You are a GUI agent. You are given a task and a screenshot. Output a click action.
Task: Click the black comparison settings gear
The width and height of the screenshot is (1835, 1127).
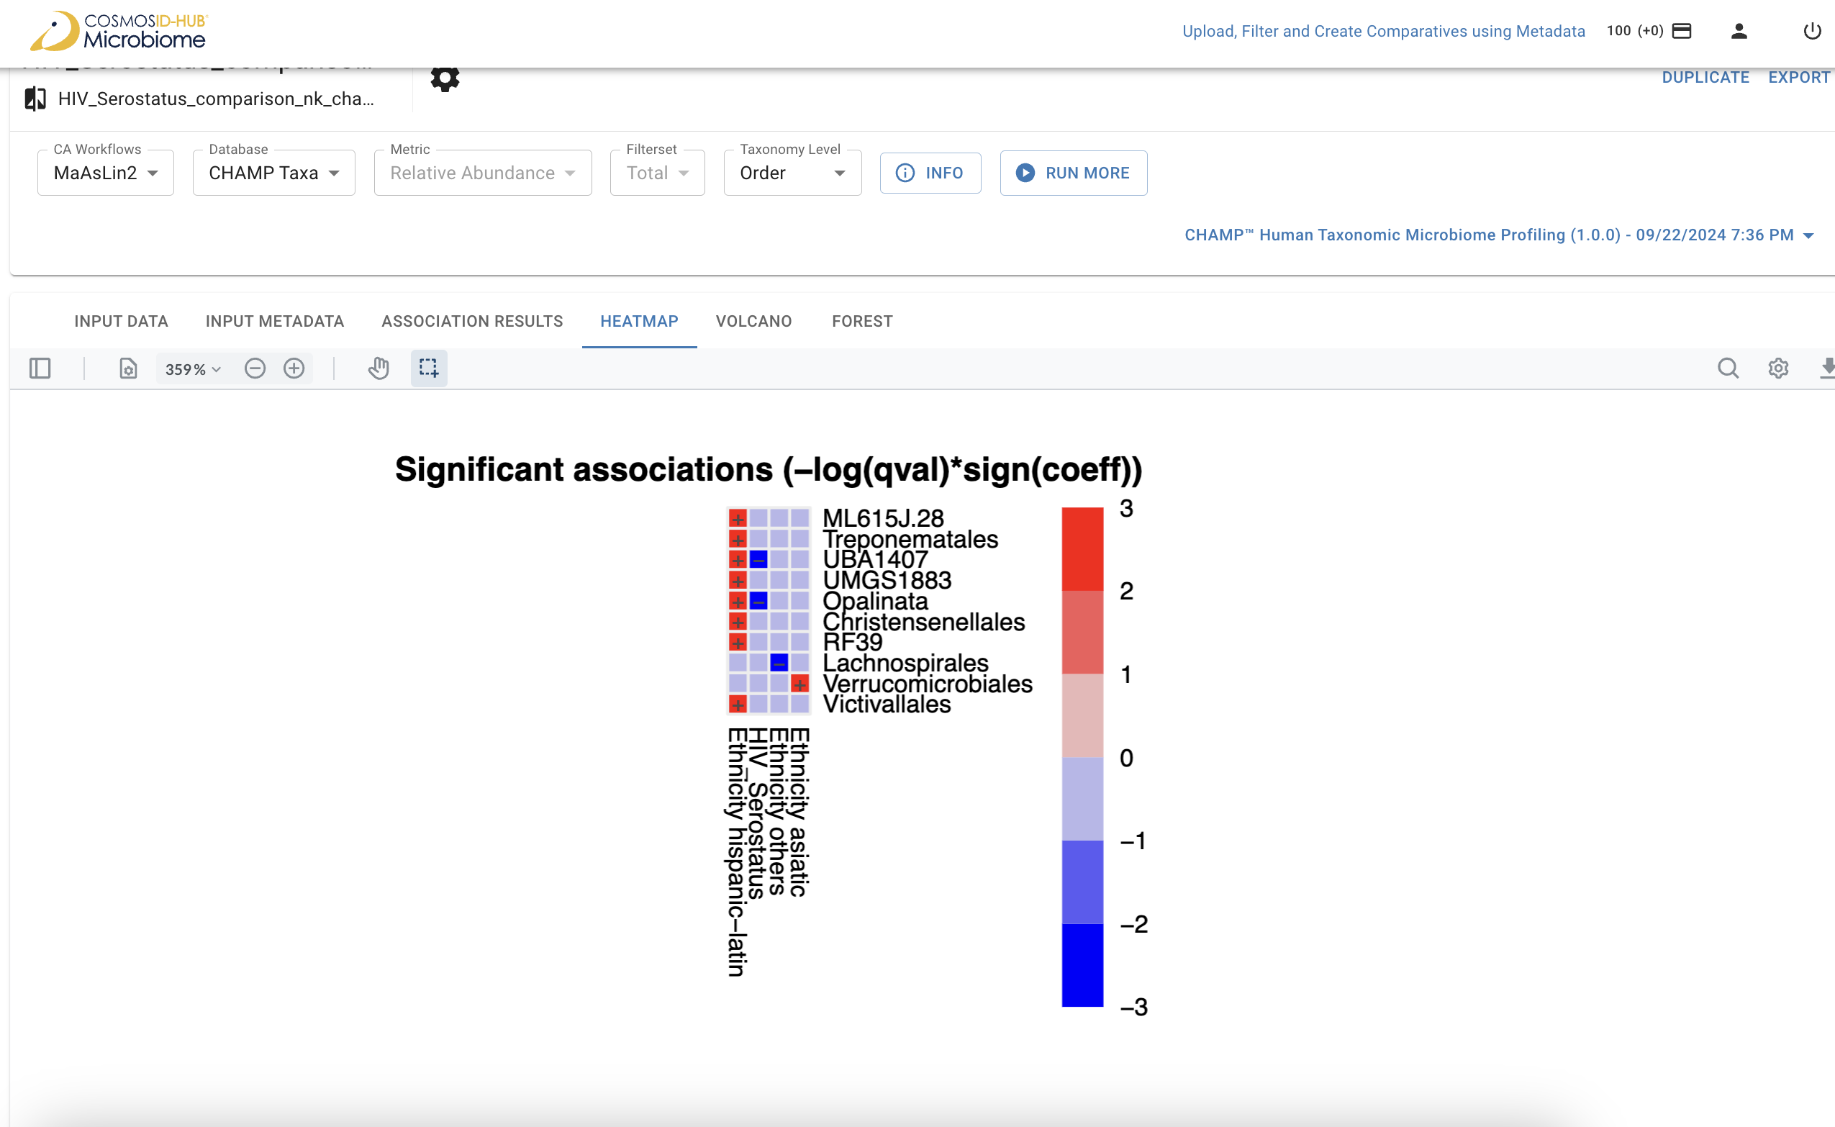point(445,78)
